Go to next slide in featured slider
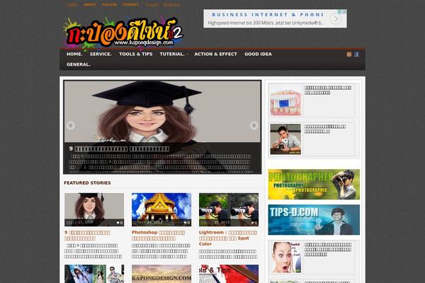The height and width of the screenshot is (283, 425). tap(254, 125)
